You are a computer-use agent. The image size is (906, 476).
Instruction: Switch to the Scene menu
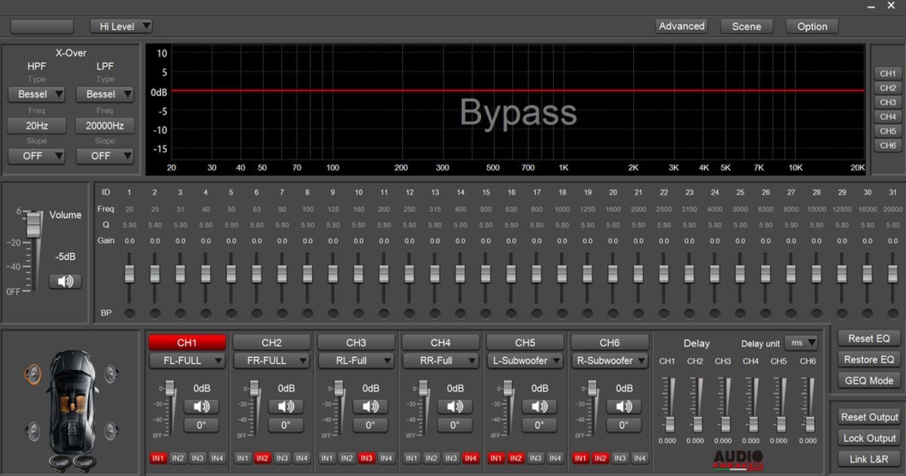click(746, 26)
